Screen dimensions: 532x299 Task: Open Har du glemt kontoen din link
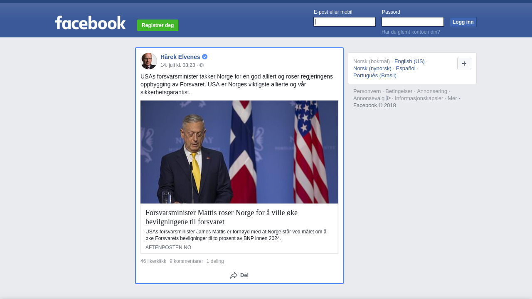tap(411, 32)
